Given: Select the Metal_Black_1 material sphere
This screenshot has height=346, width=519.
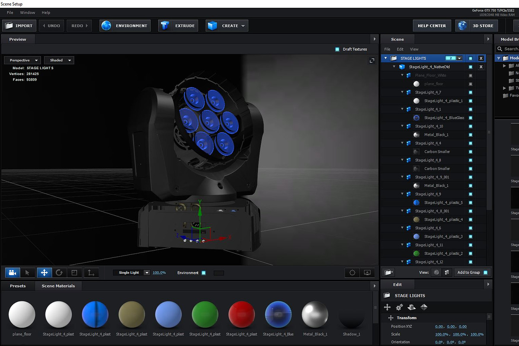Looking at the screenshot, I should tap(315, 314).
